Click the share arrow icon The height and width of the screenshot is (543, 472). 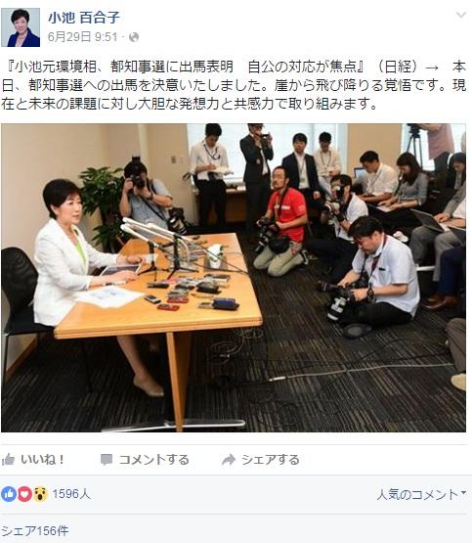tap(229, 460)
